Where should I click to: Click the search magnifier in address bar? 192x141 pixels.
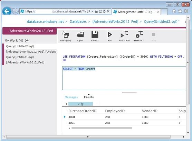(88, 11)
